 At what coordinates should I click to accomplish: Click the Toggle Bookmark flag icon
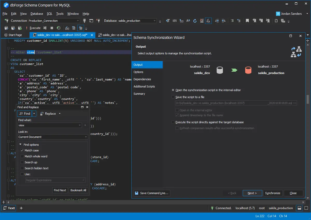pyautogui.click(x=248, y=21)
